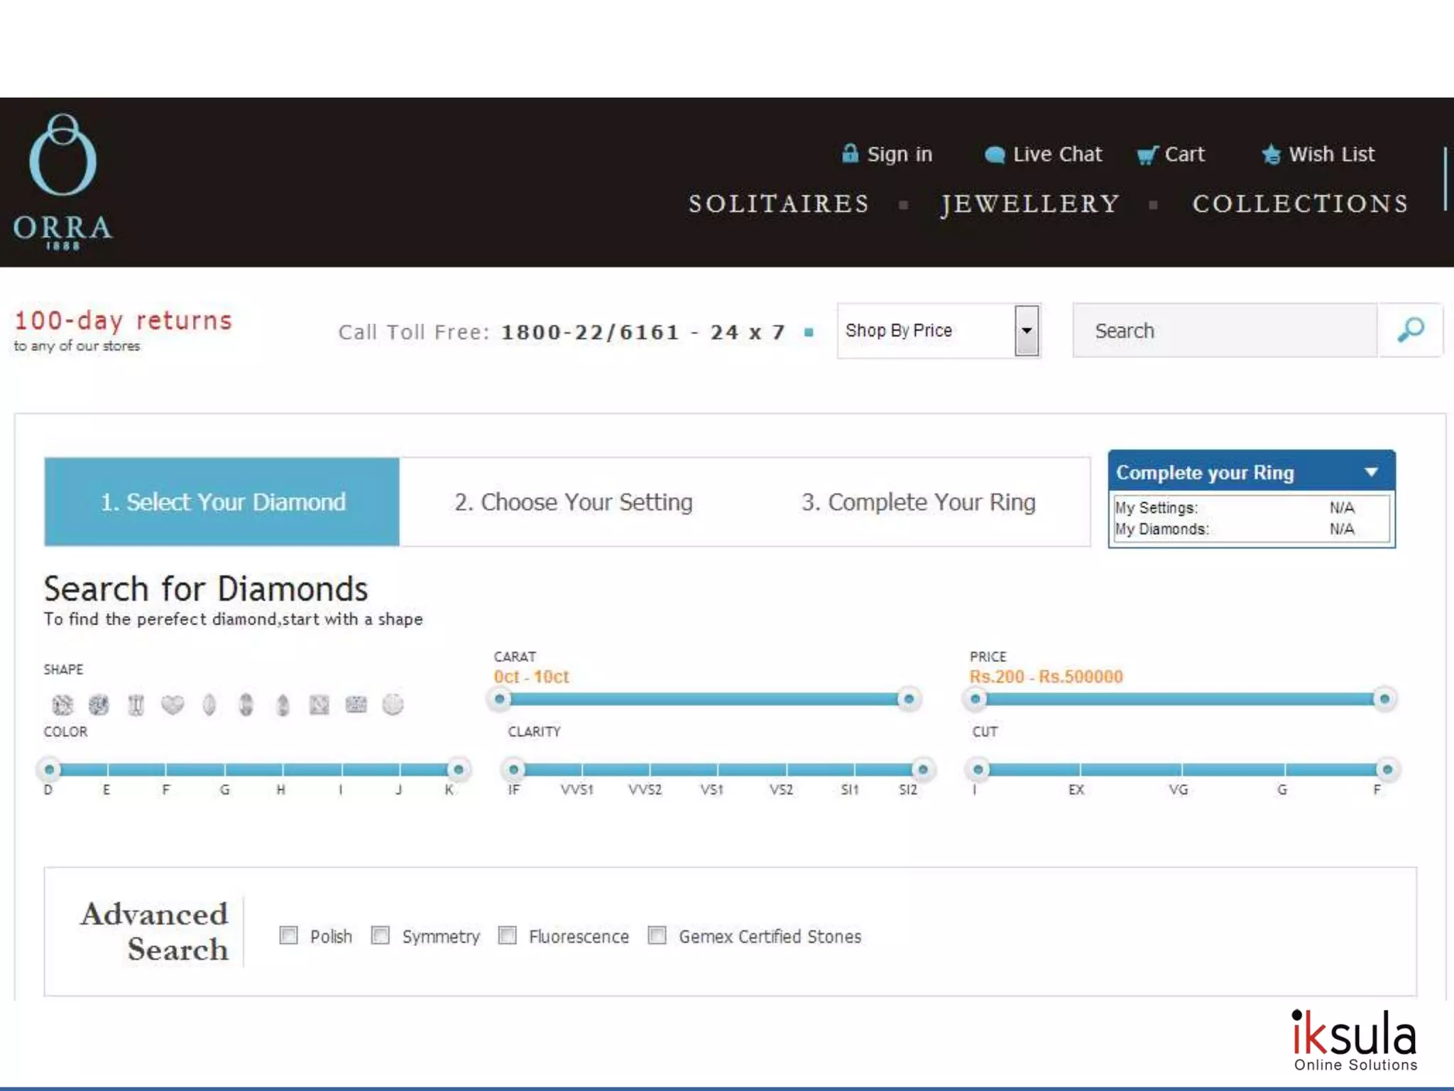Tick the Symmetry checkbox

point(381,935)
